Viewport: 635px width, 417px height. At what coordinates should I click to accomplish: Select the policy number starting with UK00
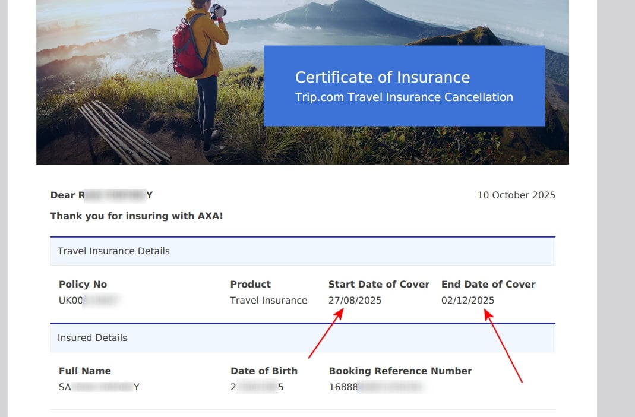click(x=89, y=301)
